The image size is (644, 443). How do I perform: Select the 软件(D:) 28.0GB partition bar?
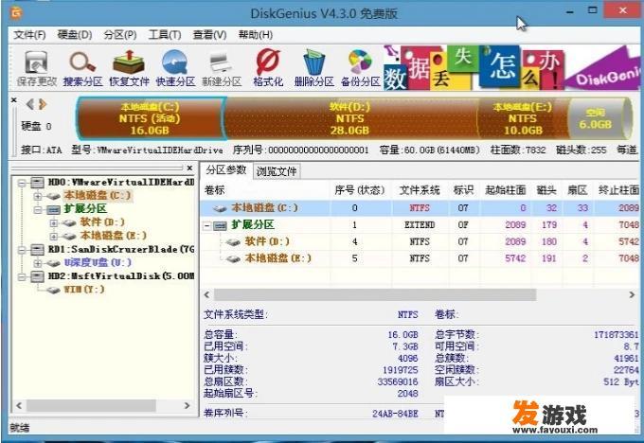[x=349, y=118]
